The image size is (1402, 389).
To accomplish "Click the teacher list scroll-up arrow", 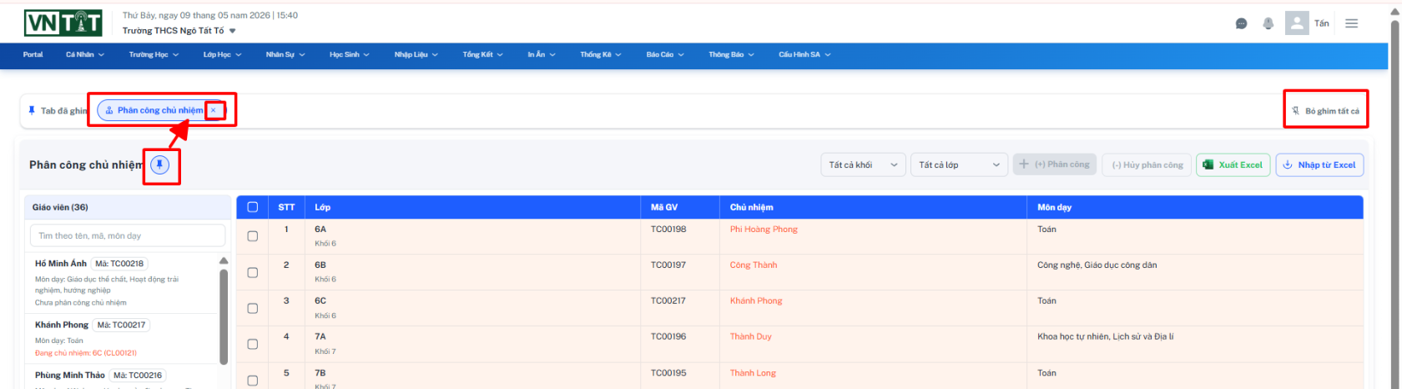I will tap(224, 261).
